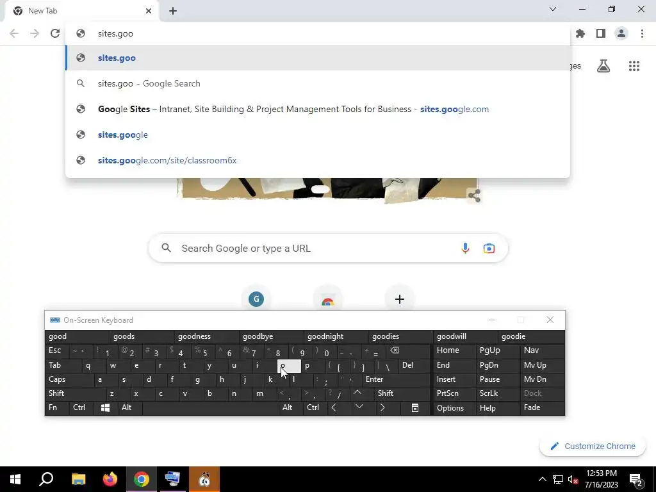Open the Chrome Web Store shortcut tile
Viewport: 656px width, 492px height.
point(328,299)
